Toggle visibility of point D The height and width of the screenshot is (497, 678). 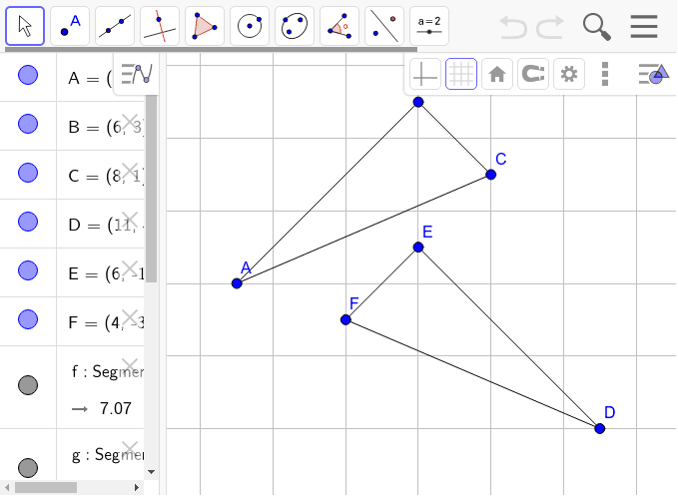pyautogui.click(x=28, y=222)
